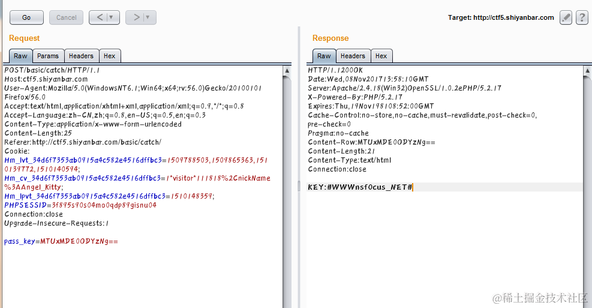
Task: Switch to the Response Headers tab
Action: 353,56
